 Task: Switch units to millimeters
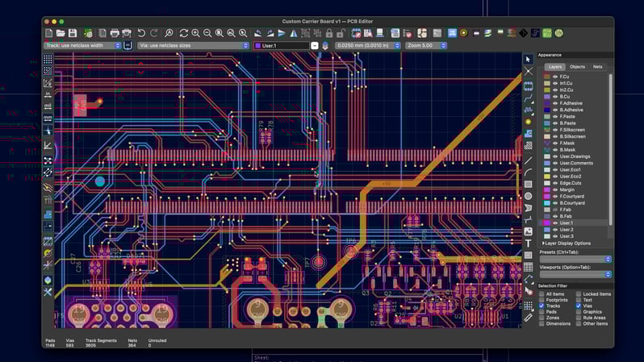pyautogui.click(x=48, y=119)
